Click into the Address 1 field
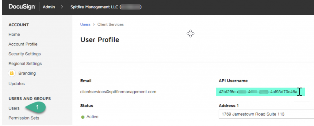Image resolution: width=314 pixels, height=126 pixels. pyautogui.click(x=266, y=114)
